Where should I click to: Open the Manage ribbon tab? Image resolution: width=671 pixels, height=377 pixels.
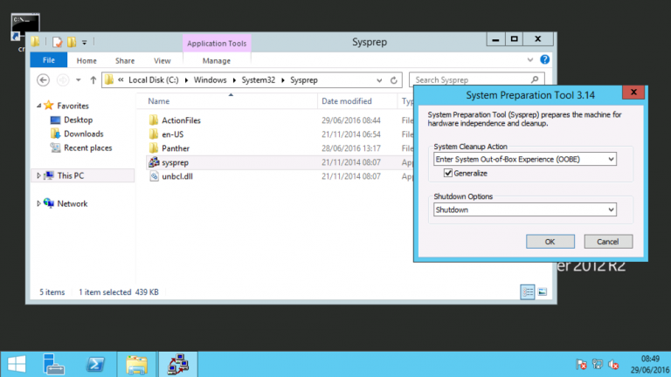217,61
